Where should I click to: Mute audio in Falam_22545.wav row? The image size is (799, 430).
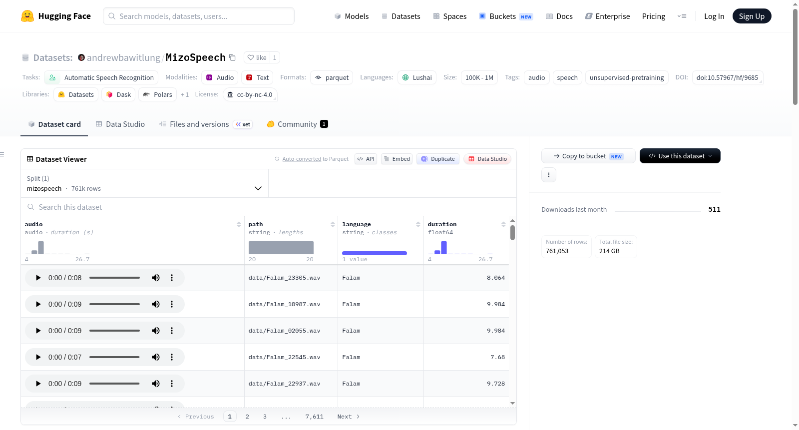156,357
